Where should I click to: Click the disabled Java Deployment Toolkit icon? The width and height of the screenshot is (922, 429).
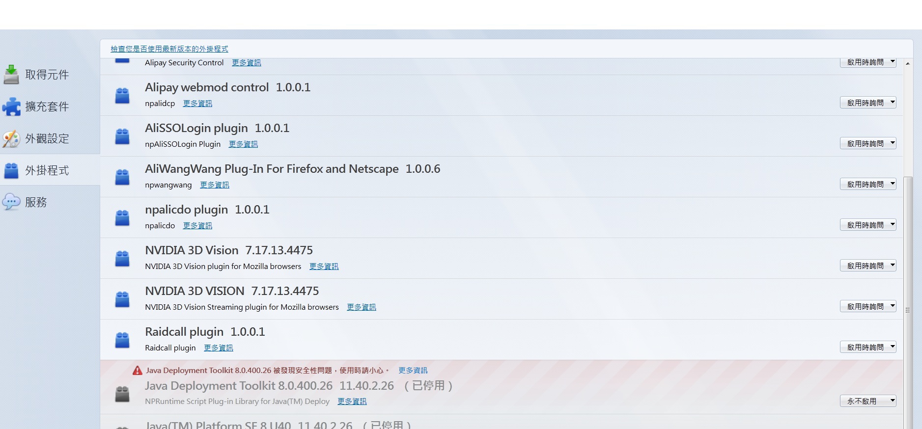pyautogui.click(x=122, y=394)
